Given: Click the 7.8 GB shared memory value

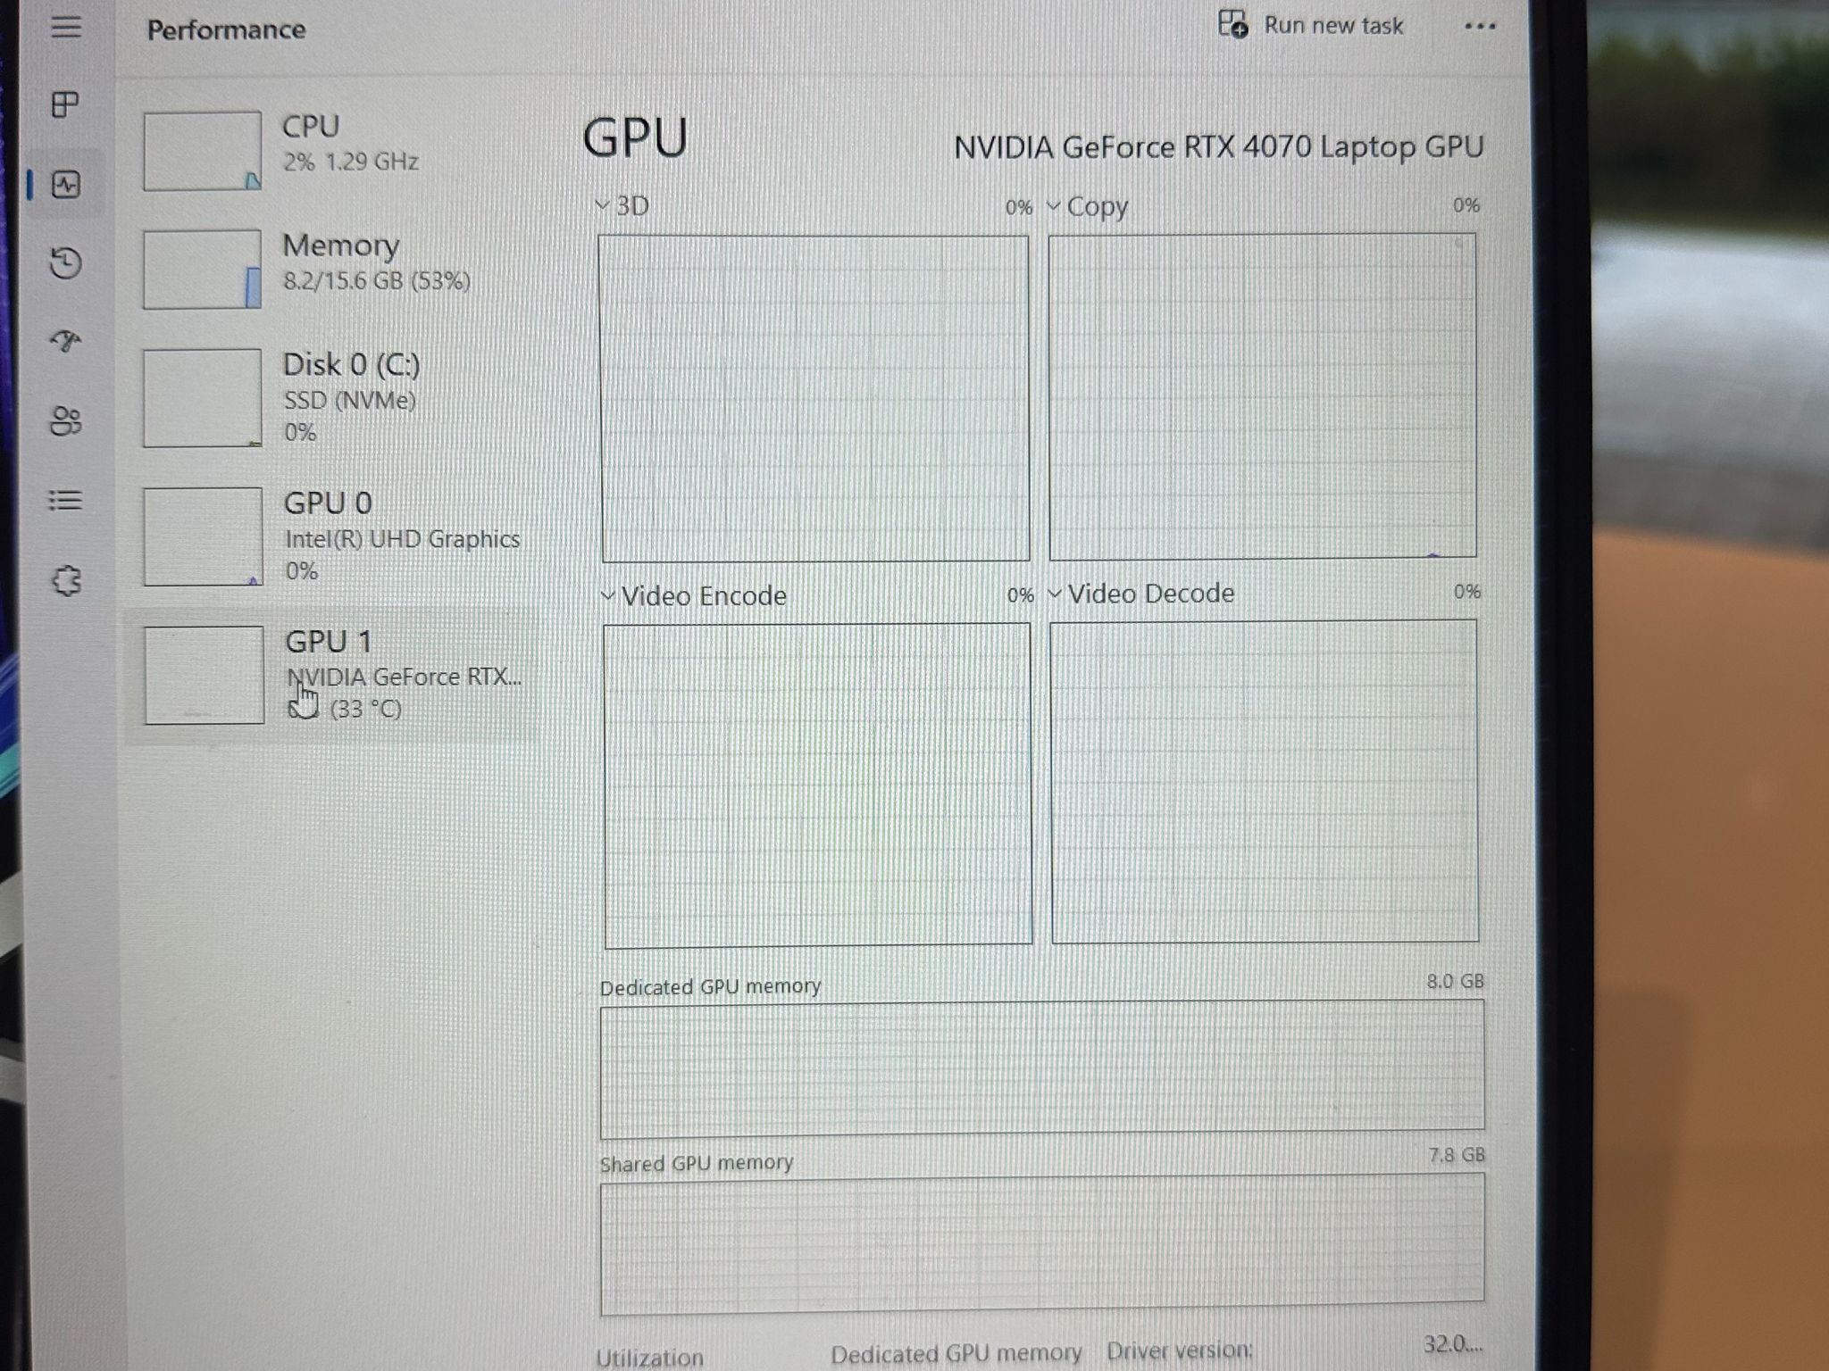Looking at the screenshot, I should [1457, 1155].
